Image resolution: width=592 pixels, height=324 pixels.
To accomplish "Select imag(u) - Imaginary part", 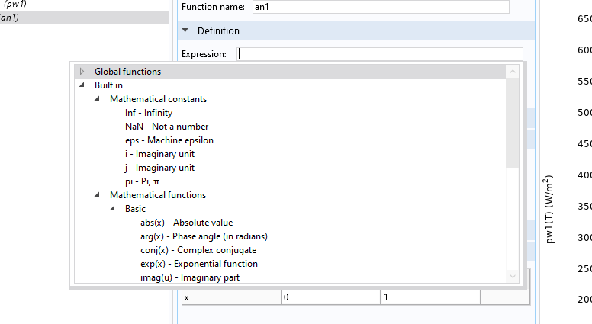I will pyautogui.click(x=189, y=277).
